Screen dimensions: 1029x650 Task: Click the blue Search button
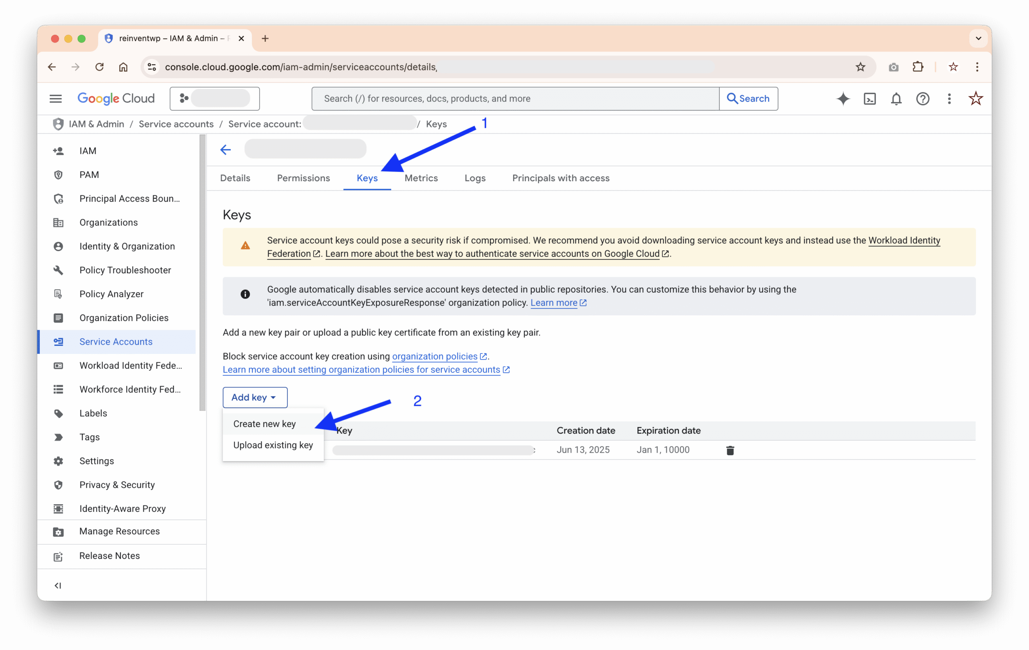[748, 99]
